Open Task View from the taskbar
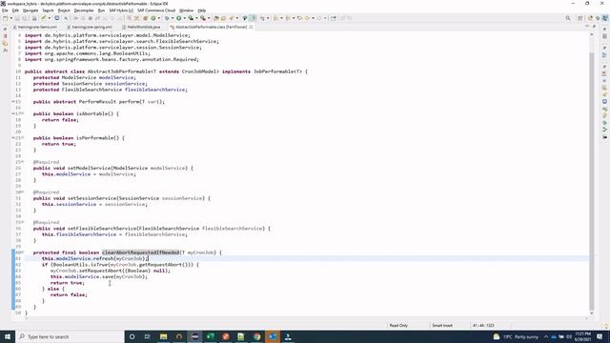Viewport: 610px width, 343px height. 148,336
